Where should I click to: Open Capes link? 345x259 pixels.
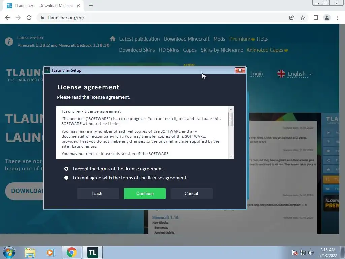[x=190, y=50]
